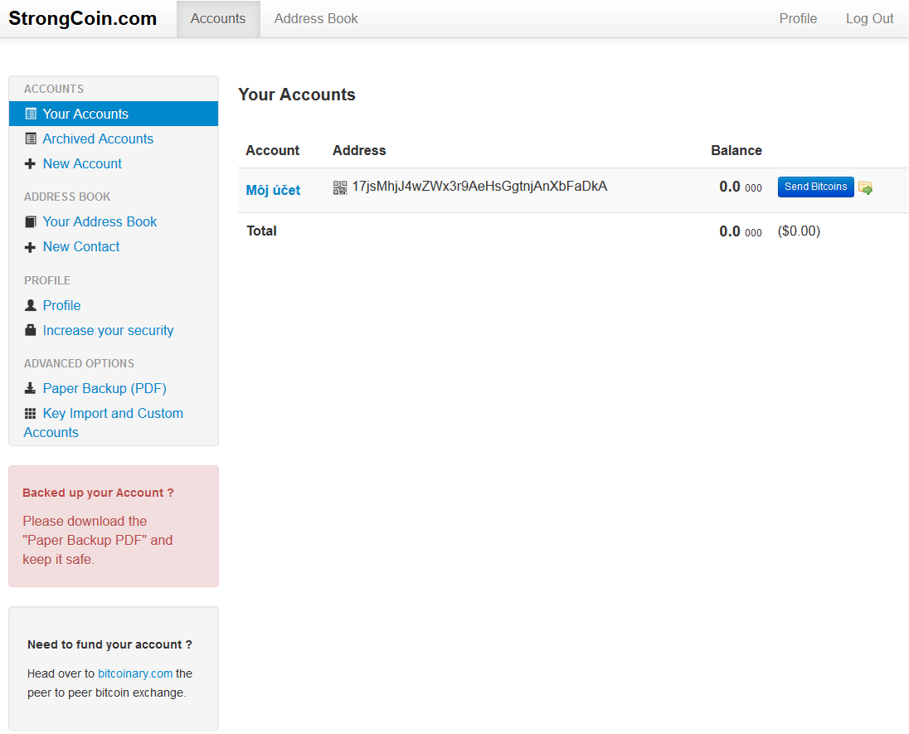The height and width of the screenshot is (734, 909).
Task: Open Your Address Book link
Action: coord(100,221)
